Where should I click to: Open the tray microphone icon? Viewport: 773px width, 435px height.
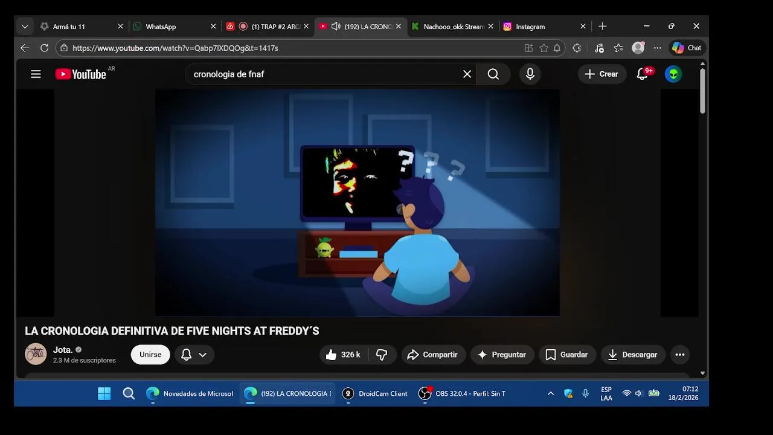(x=585, y=393)
